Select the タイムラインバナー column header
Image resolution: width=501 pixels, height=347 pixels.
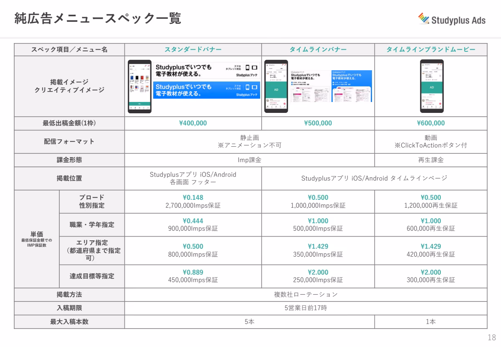318,49
